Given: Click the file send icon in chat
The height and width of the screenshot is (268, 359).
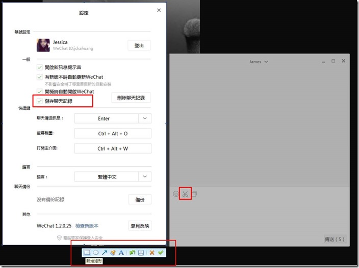Looking at the screenshot, I should [x=194, y=194].
